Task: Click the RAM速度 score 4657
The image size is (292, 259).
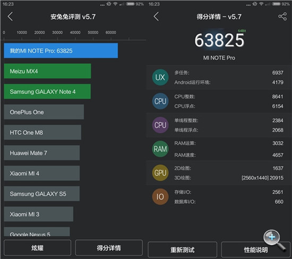Action: coord(278,155)
